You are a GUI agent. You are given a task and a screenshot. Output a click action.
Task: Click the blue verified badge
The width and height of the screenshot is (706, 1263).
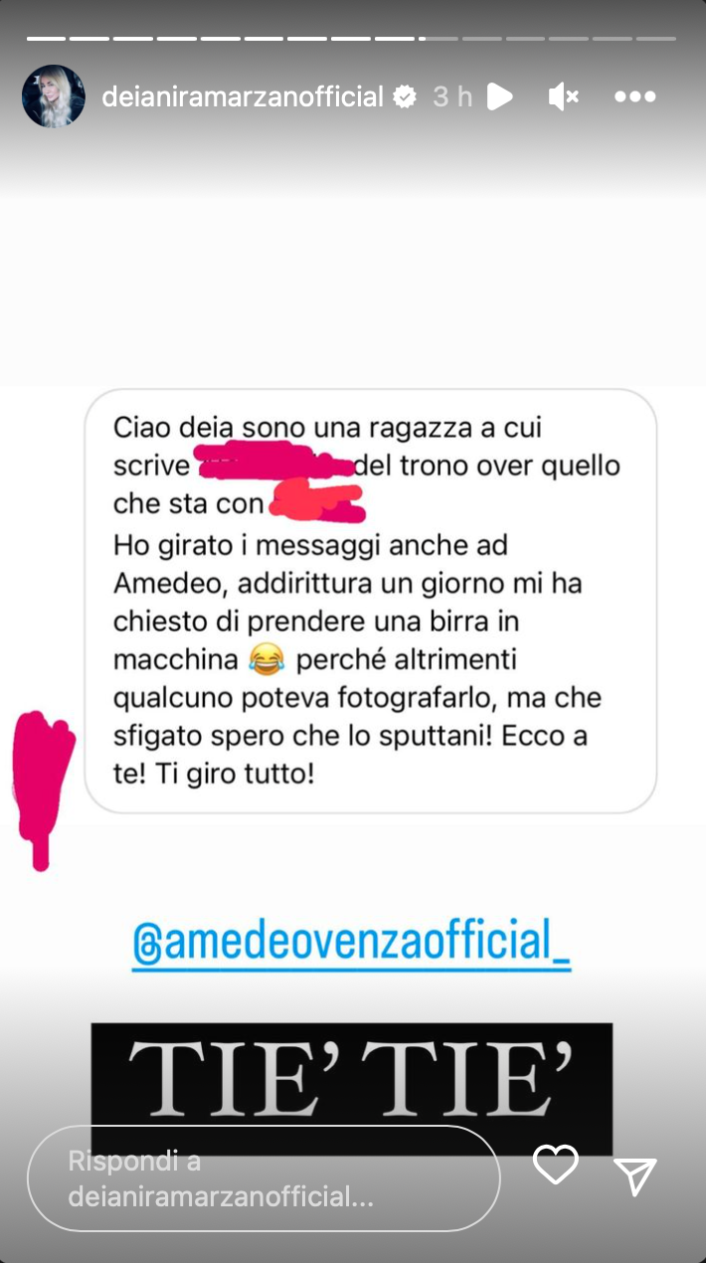(x=405, y=96)
